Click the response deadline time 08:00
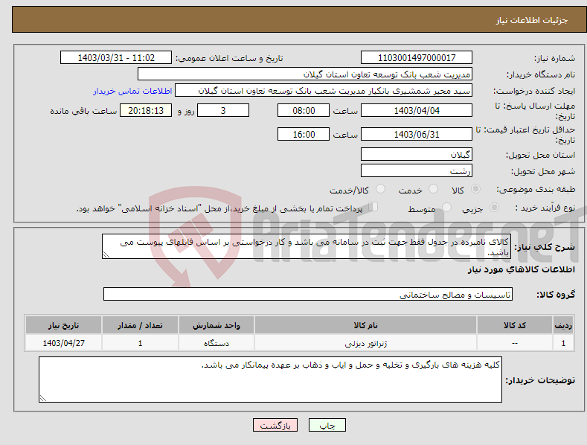 click(x=304, y=110)
